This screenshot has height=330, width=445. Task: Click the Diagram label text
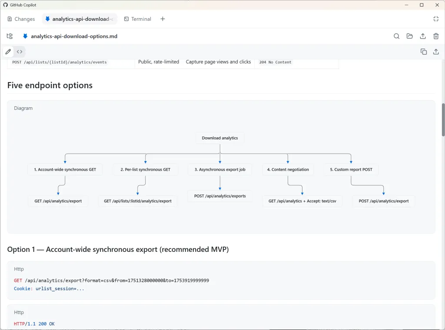click(x=23, y=108)
